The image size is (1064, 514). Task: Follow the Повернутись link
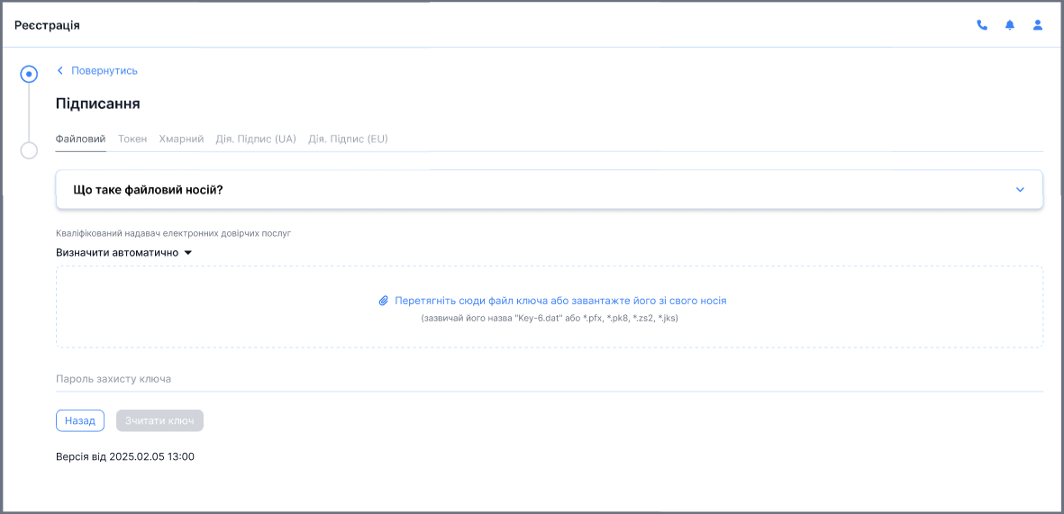[105, 70]
